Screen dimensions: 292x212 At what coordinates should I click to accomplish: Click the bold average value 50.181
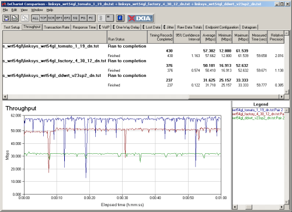click(209, 66)
